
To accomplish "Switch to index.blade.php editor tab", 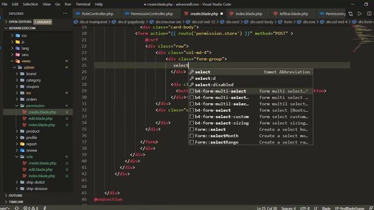I will coord(248,14).
